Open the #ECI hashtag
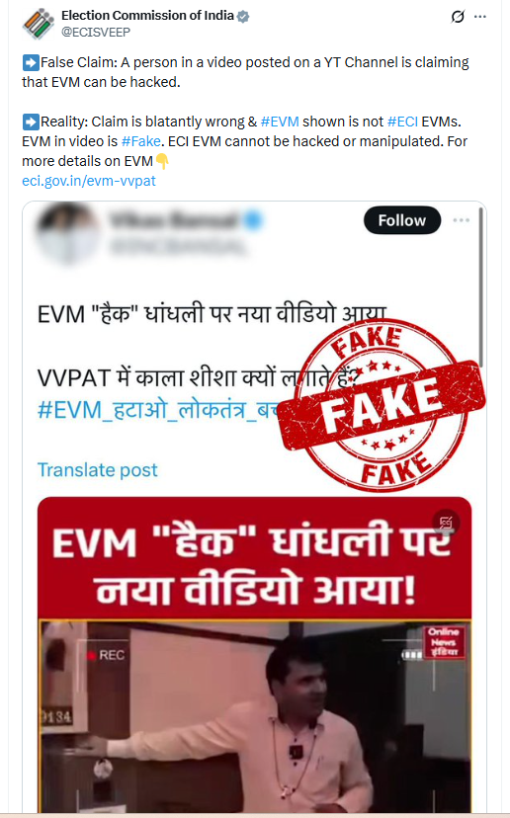This screenshot has height=818, width=510. 402,122
